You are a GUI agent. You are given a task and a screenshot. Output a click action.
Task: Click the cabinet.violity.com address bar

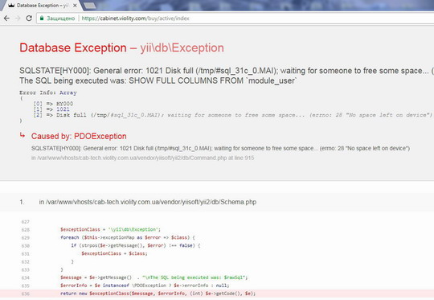(x=235, y=18)
